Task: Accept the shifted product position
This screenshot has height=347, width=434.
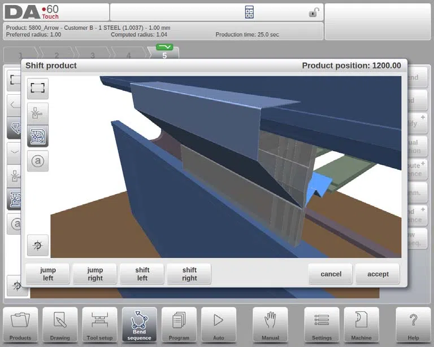Action: click(378, 274)
